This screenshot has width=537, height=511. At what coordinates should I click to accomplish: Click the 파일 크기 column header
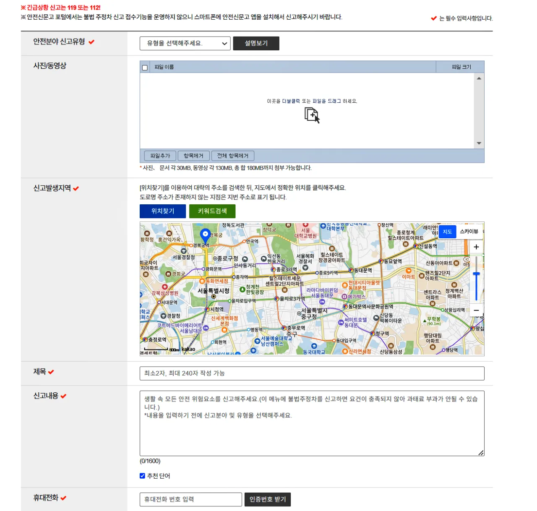(x=461, y=67)
